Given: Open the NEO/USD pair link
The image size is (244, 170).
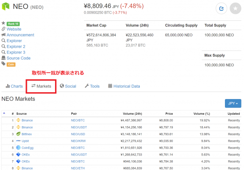Looking at the screenshot, I should (78, 134).
